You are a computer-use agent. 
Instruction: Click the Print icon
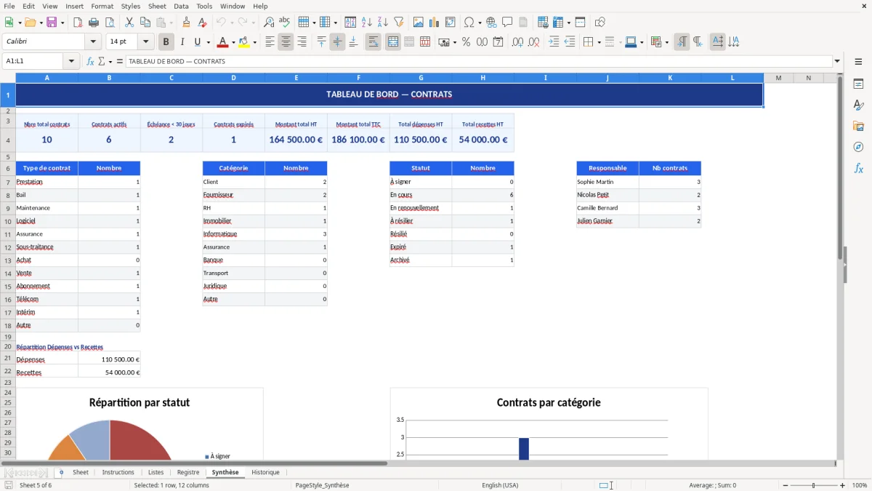coord(94,23)
